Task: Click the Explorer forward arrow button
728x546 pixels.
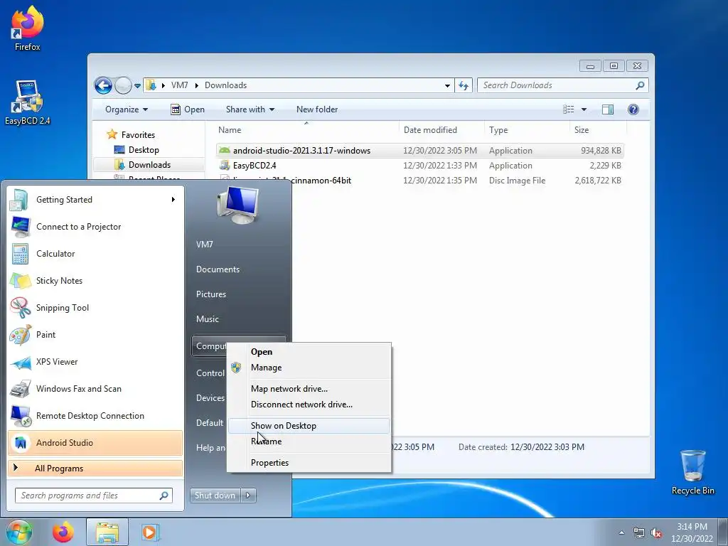Action: coord(123,85)
